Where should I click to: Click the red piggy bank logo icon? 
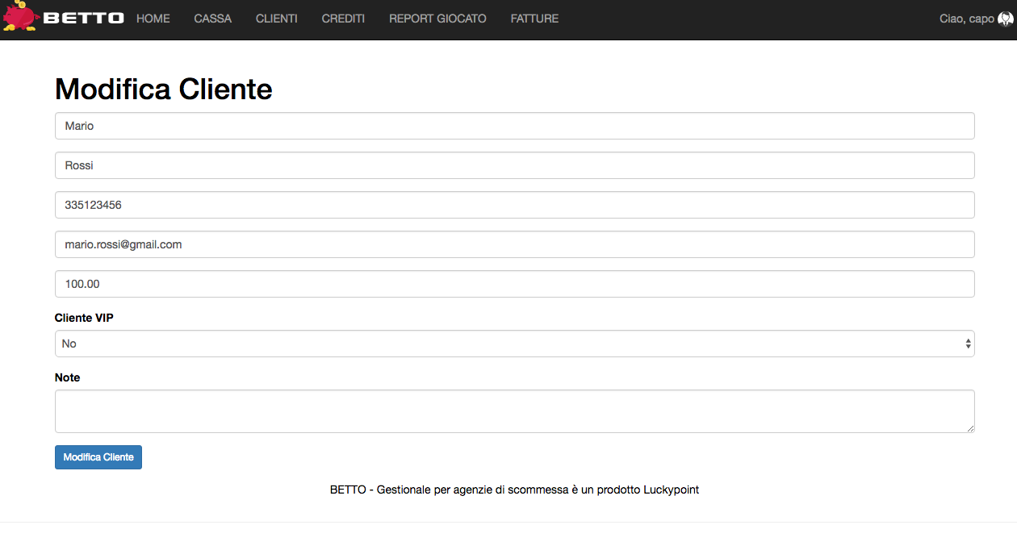20,17
